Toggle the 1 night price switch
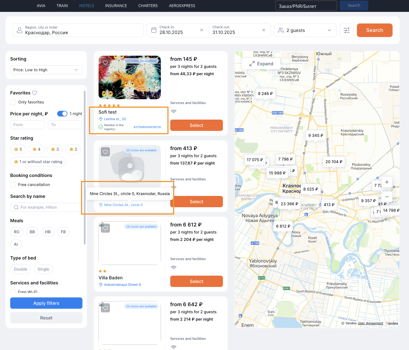 [62, 114]
